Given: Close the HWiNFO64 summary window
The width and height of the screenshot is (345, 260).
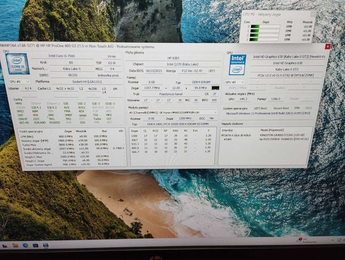Looking at the screenshot, I should 328,46.
